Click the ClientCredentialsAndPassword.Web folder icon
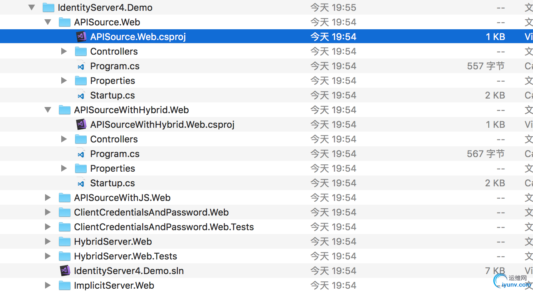Screen dimensions: 533x291 (64, 212)
